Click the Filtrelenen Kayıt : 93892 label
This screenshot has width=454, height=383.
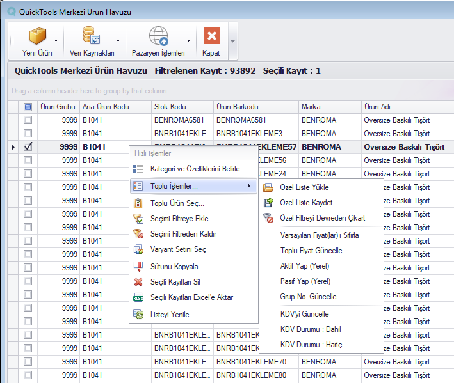click(x=205, y=71)
